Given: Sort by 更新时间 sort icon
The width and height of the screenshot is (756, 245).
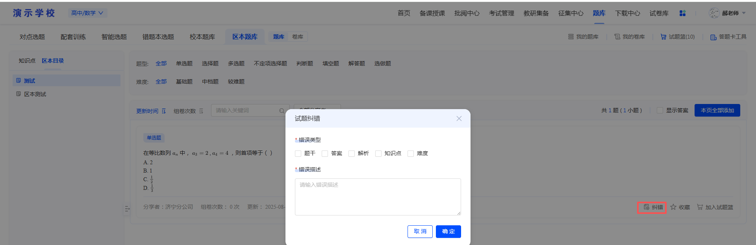Looking at the screenshot, I should click(164, 111).
